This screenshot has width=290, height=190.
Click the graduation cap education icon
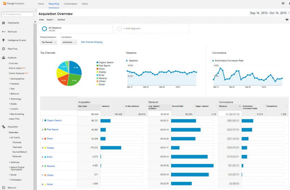(x=287, y=20)
